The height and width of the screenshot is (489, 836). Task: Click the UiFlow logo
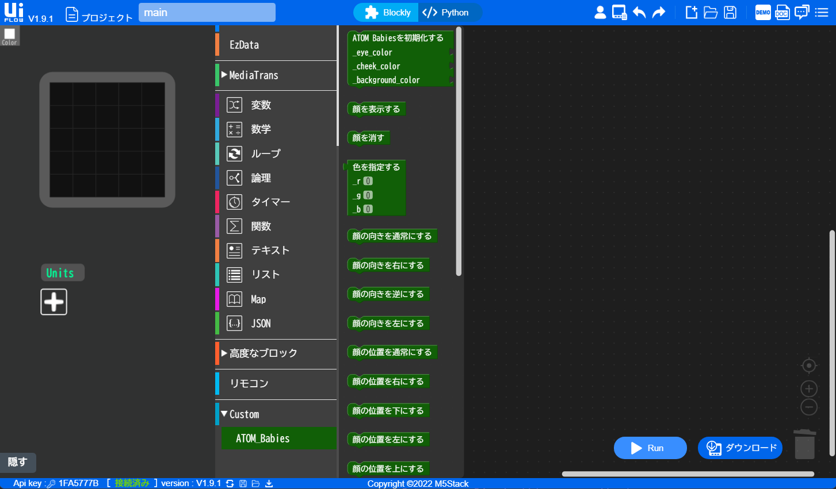pyautogui.click(x=14, y=12)
